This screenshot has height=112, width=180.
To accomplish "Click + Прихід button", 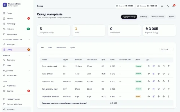I will (143, 17).
